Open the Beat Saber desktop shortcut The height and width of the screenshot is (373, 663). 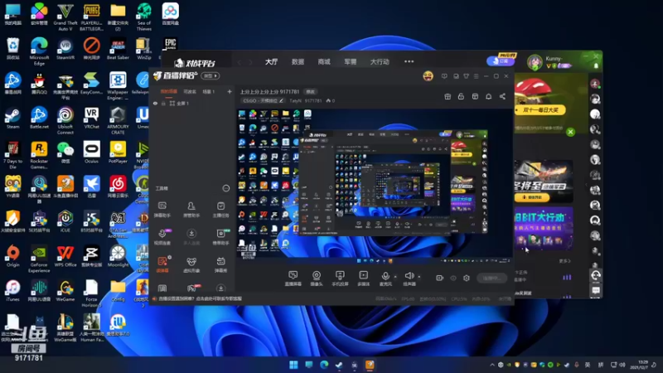click(x=118, y=49)
